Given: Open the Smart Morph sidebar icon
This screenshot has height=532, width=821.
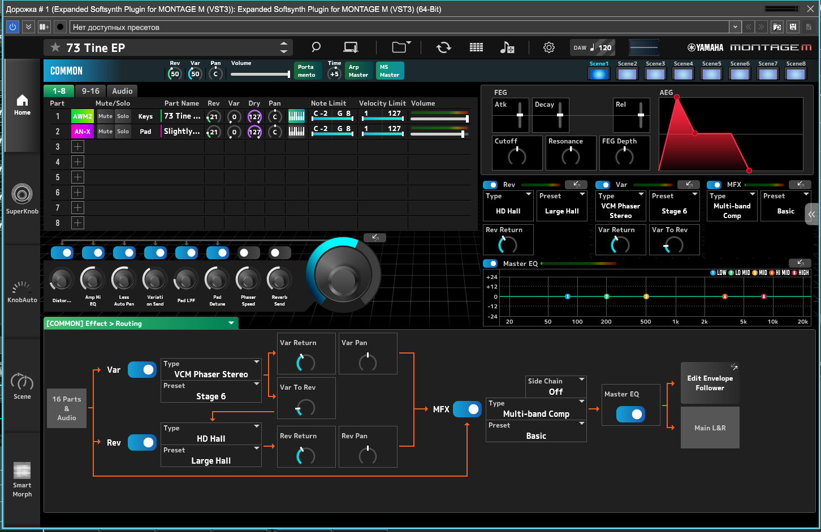Looking at the screenshot, I should click(x=22, y=480).
